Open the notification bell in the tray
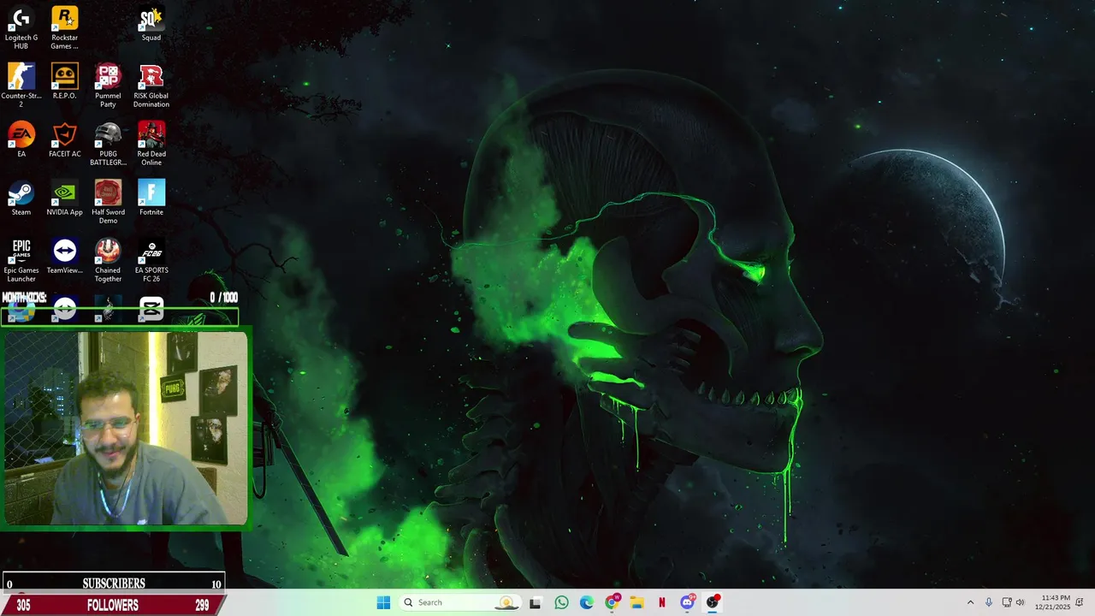 click(x=1080, y=602)
